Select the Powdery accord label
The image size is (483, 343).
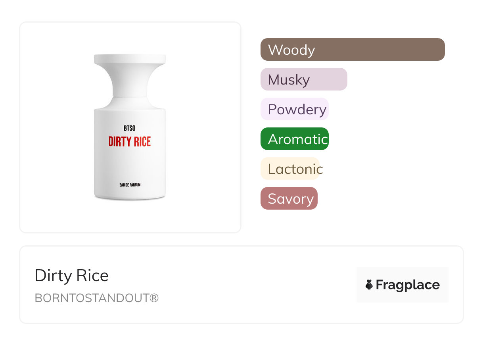(297, 109)
